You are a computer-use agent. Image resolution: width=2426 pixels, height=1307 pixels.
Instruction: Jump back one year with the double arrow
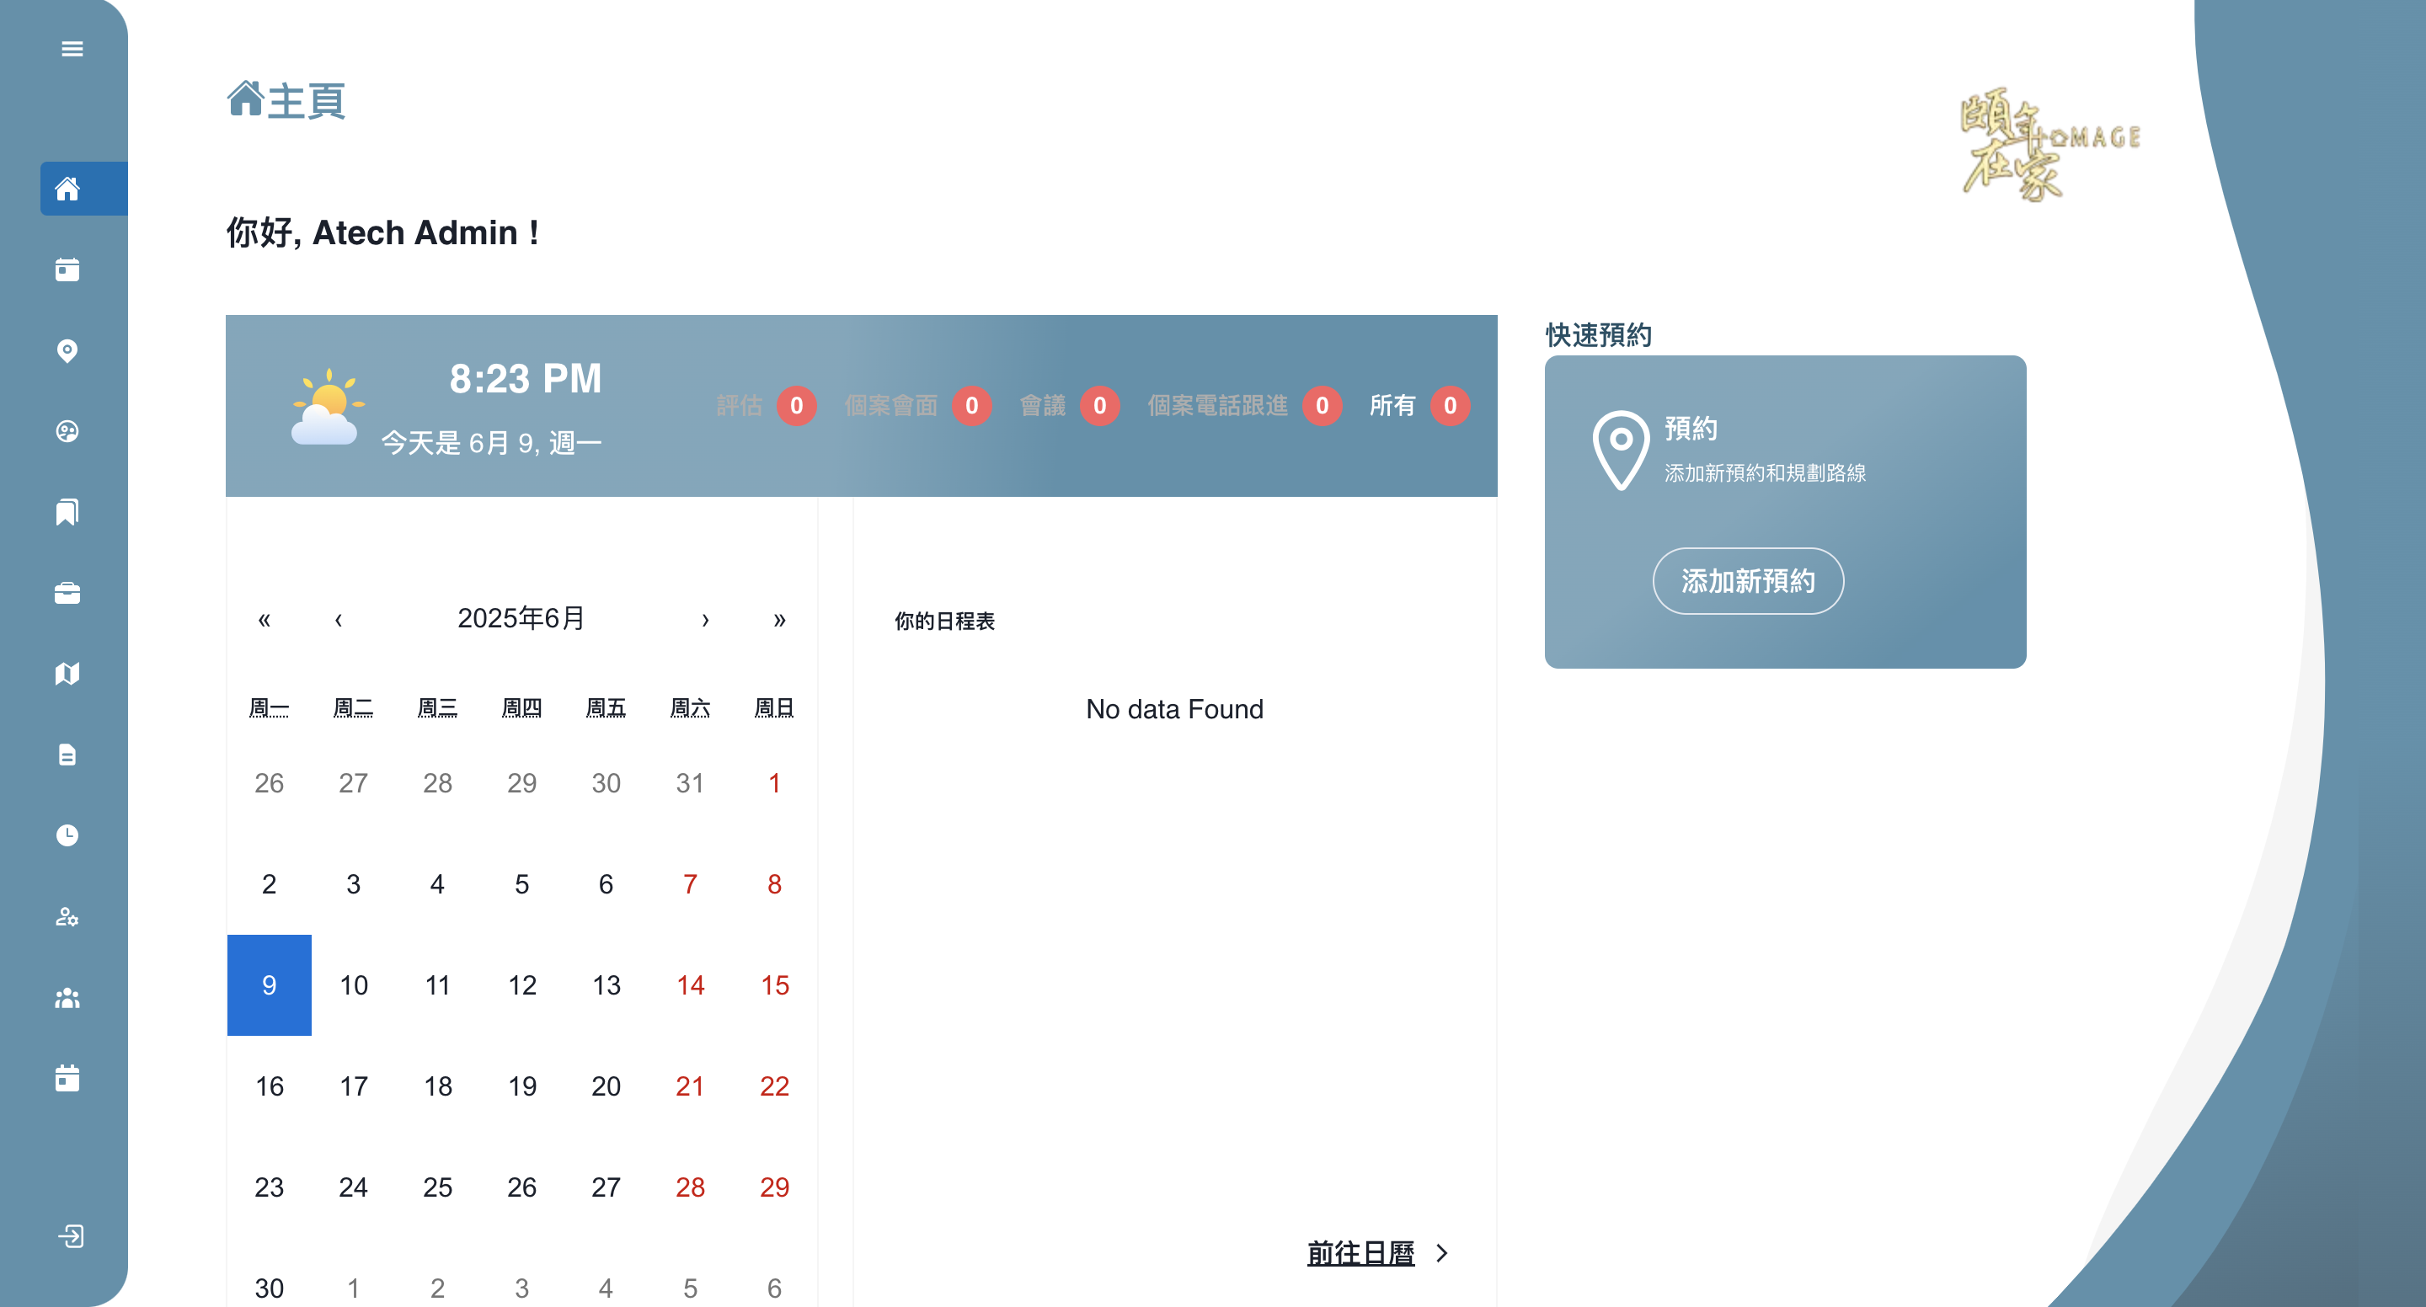tap(264, 620)
